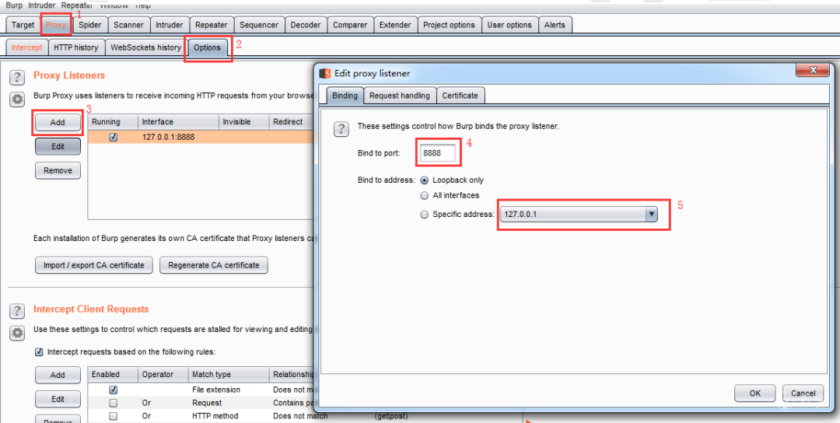
Task: Open the Certificate tab in dialog
Action: 460,96
